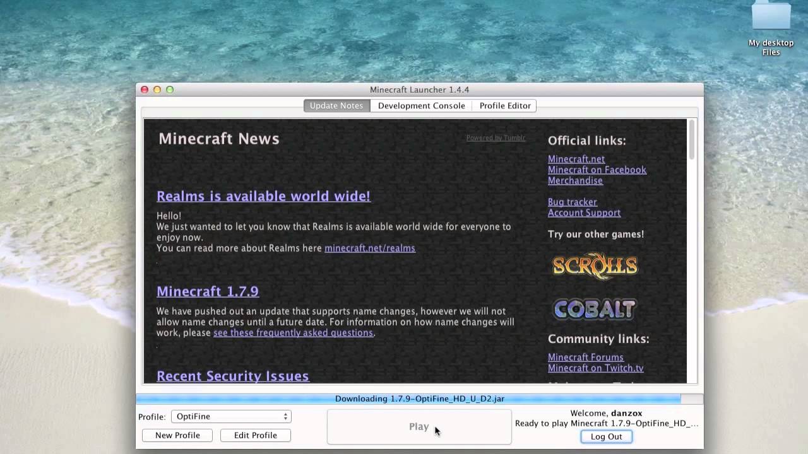Screen dimensions: 808x454
Task: Open the Profile Editor tab
Action: pos(505,105)
